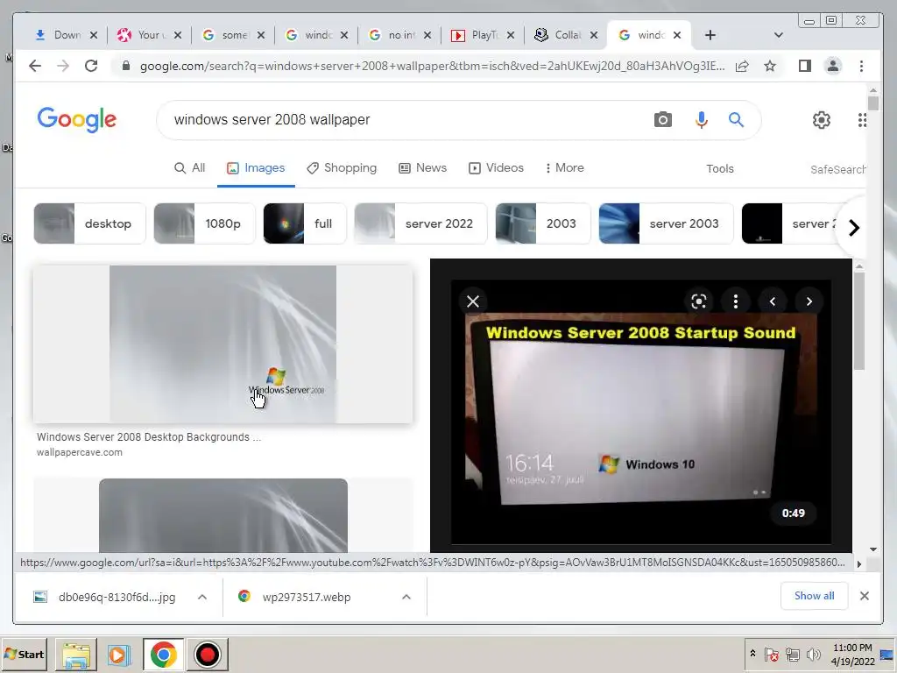
Task: Expand options for db0e96q jpg download
Action: pos(202,597)
